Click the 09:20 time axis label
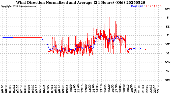174x94 pixels. point(63,89)
